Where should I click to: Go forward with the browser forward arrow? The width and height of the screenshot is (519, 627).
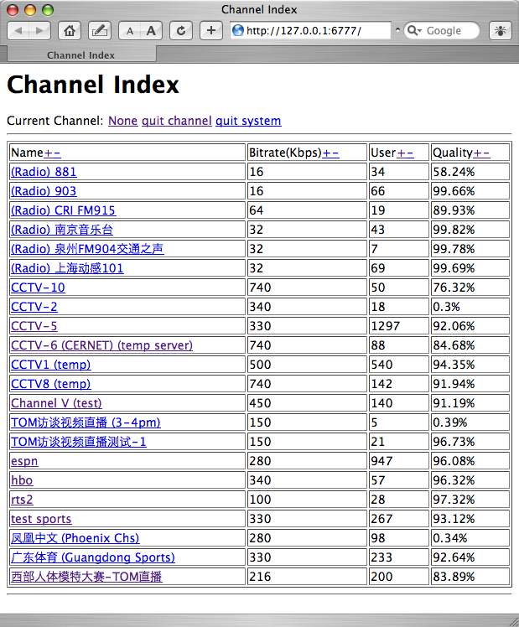click(39, 30)
